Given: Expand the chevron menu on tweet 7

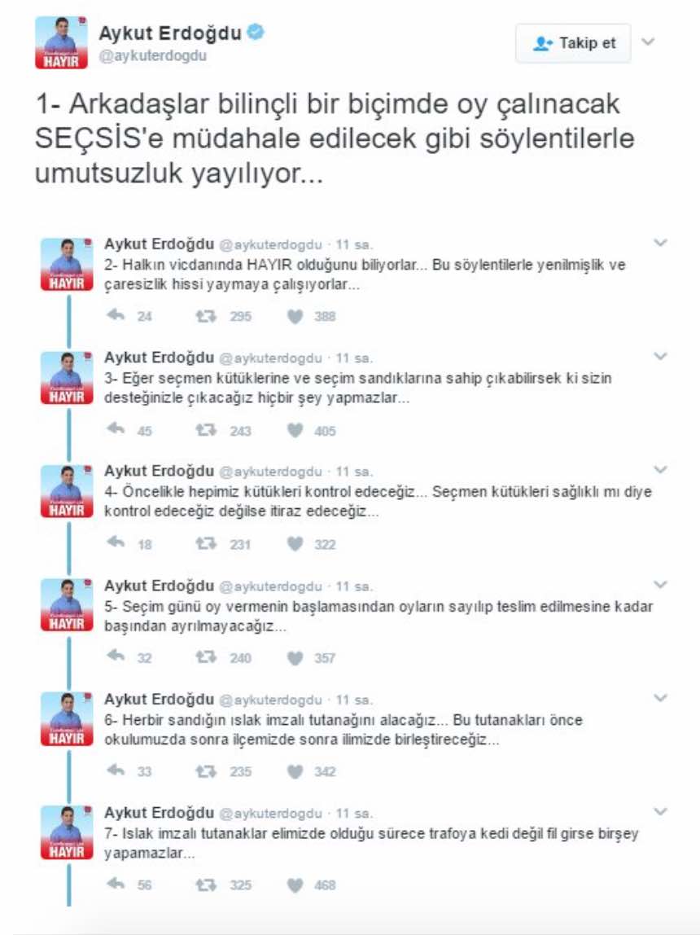Looking at the screenshot, I should pyautogui.click(x=661, y=812).
